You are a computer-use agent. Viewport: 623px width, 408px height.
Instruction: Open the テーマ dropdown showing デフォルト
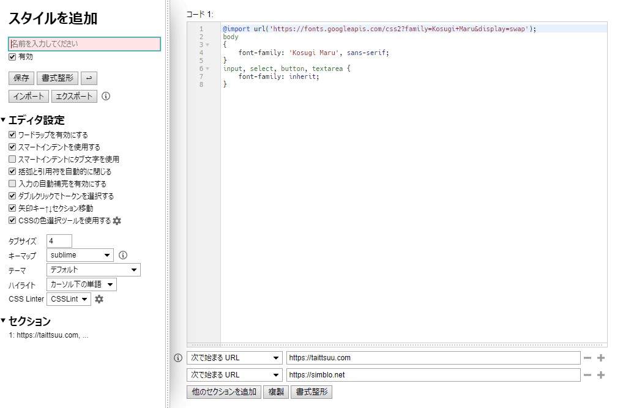click(93, 270)
